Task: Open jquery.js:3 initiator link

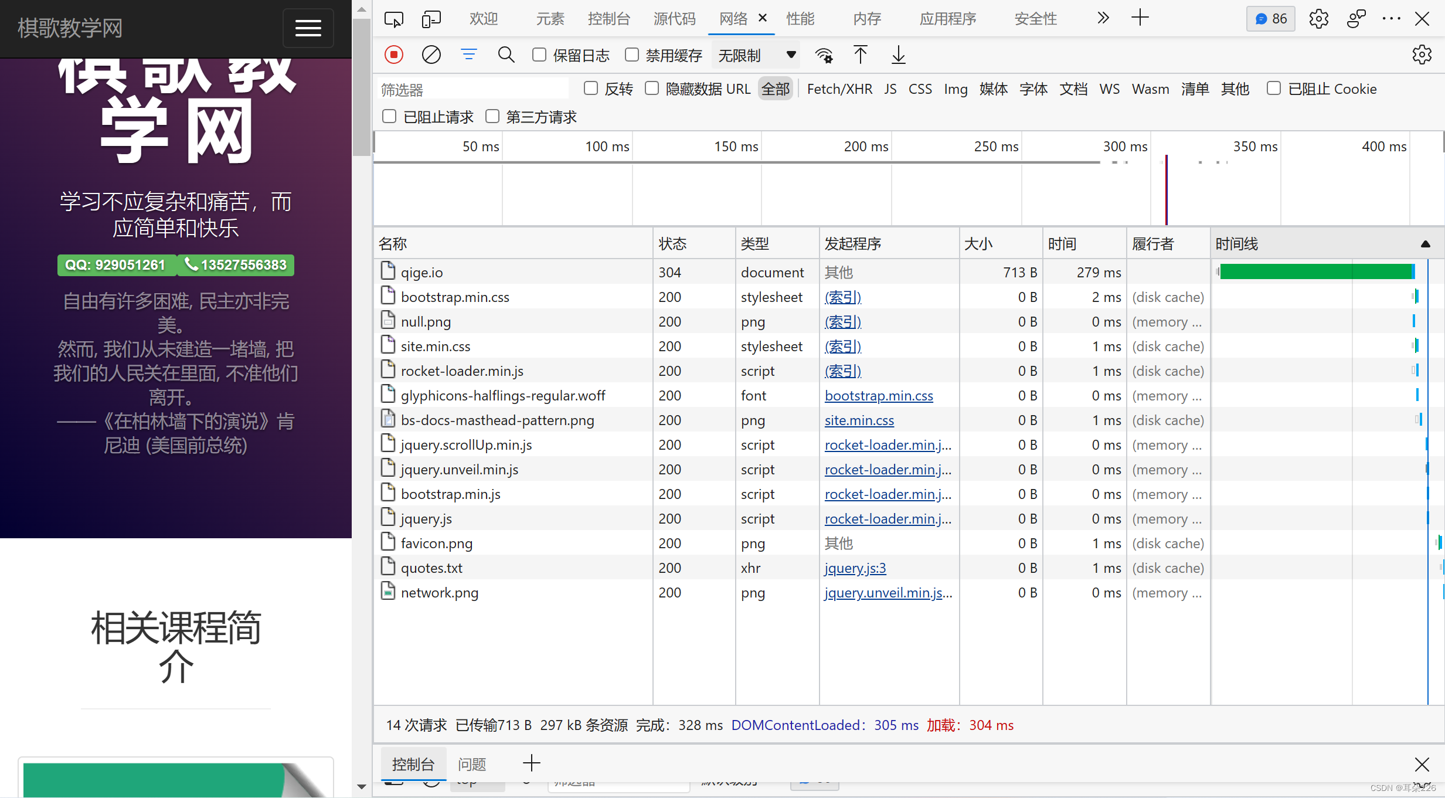Action: point(855,568)
